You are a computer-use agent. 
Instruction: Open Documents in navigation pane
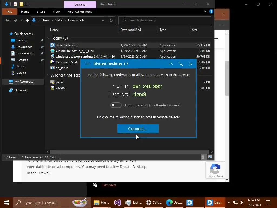[25, 53]
